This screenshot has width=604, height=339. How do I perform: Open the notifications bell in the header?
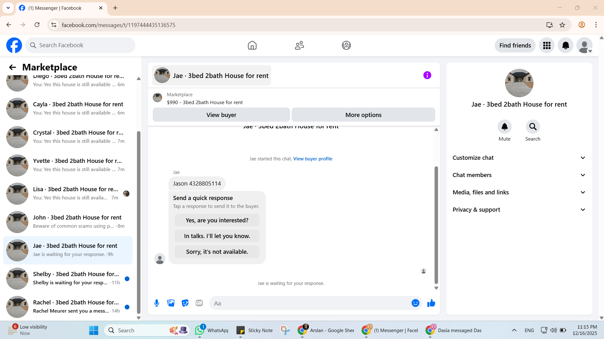coord(566,45)
